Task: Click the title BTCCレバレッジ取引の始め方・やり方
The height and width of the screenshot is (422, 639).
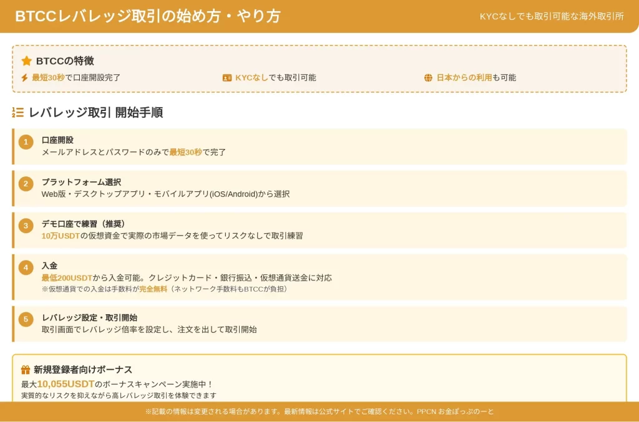Action: (148, 16)
